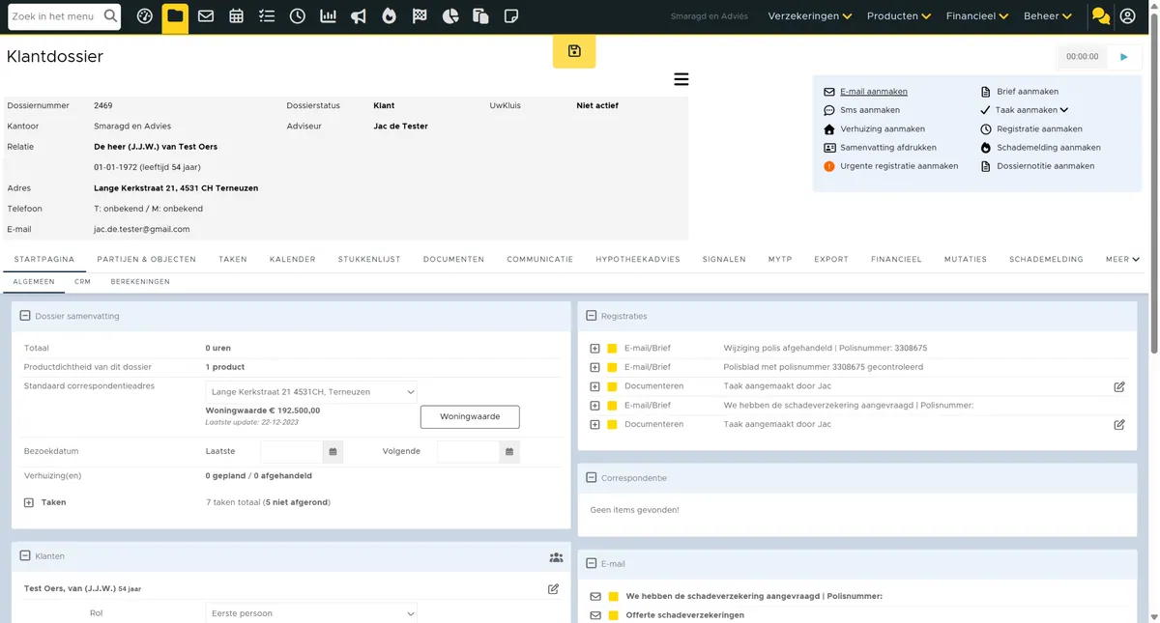Click the Woningwaarde button

[x=470, y=417]
